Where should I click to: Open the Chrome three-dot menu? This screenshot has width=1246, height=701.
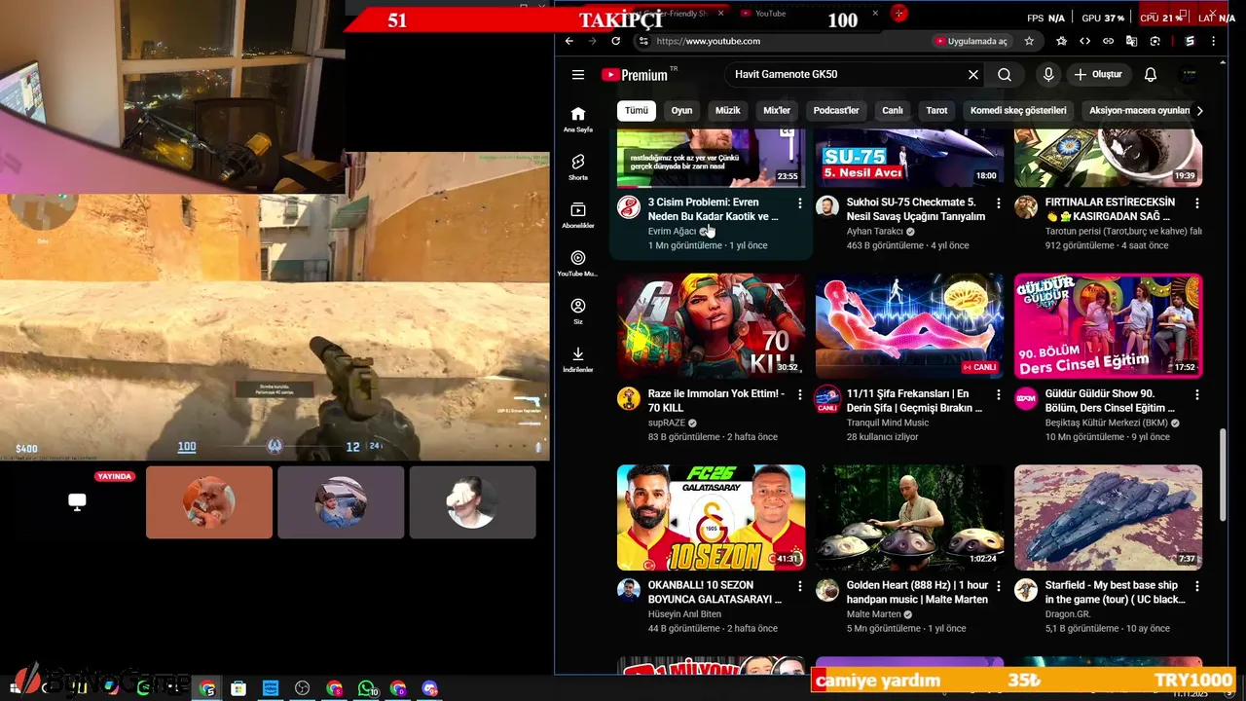[x=1213, y=41]
